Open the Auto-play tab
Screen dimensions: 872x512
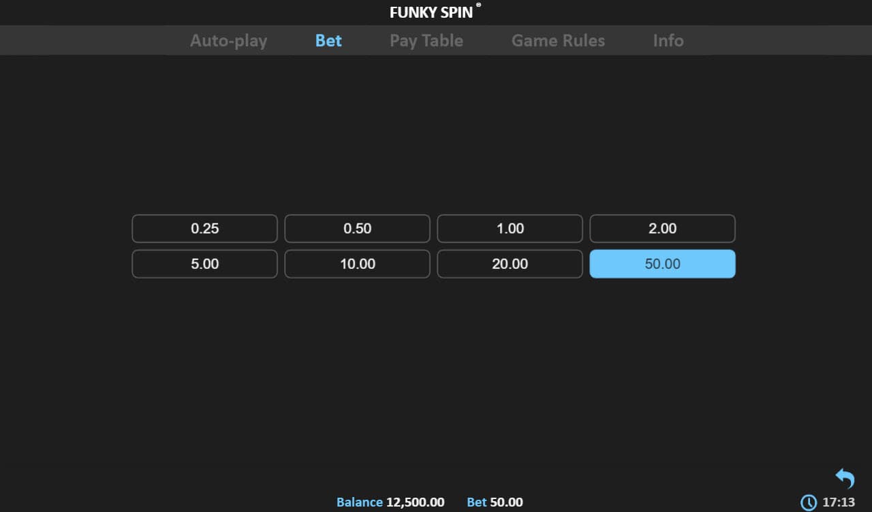(x=228, y=41)
